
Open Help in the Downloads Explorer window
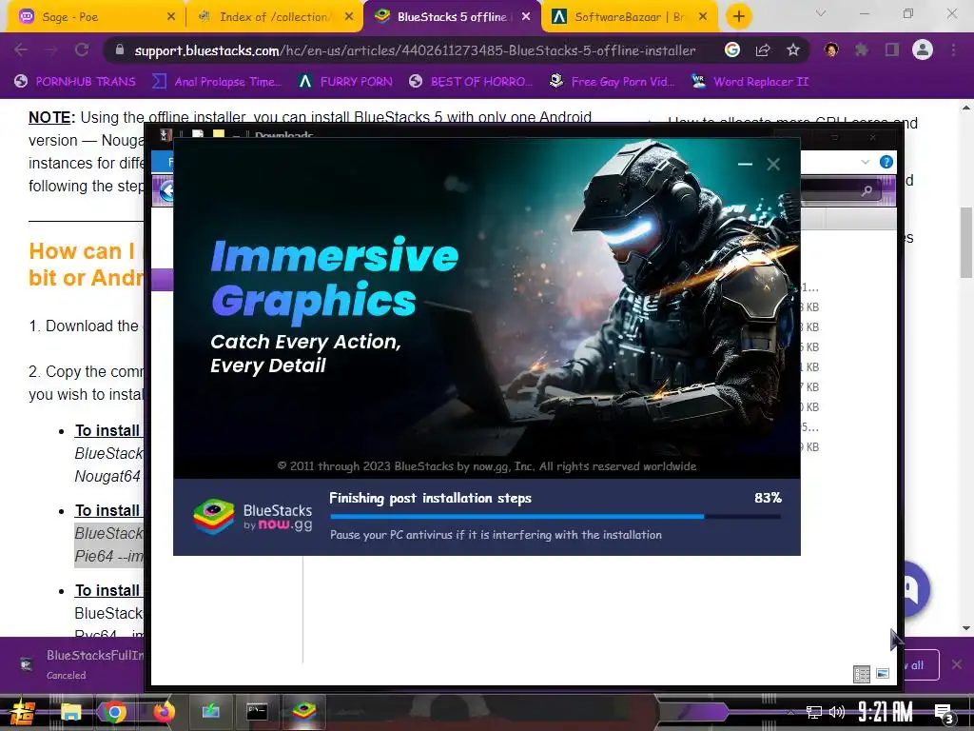tap(886, 162)
